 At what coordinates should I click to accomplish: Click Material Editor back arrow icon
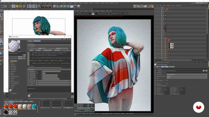coord(62,39)
